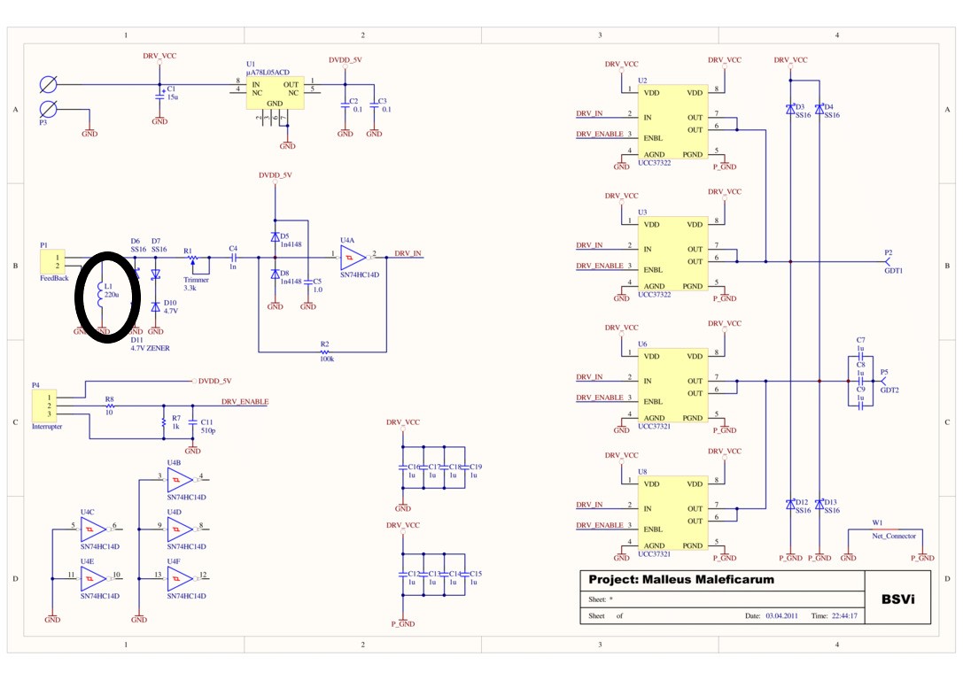Click the BSVi logo in title block

click(x=898, y=599)
